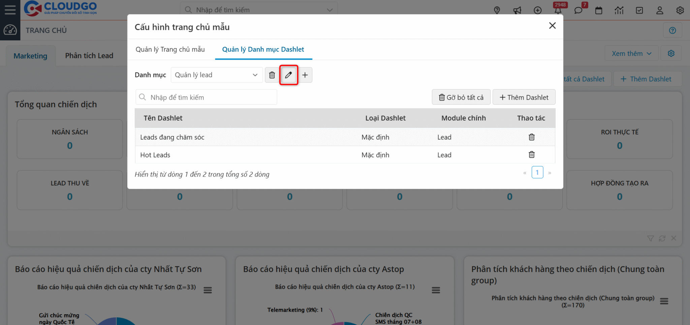The width and height of the screenshot is (690, 325).
Task: Close the Cấu hình trang chủ mẫu dialog
Action: (x=552, y=26)
